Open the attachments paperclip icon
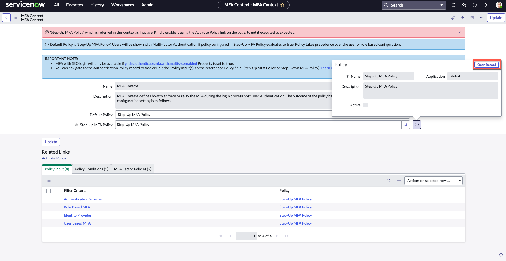Viewport: 506px width, 261px height. [453, 18]
